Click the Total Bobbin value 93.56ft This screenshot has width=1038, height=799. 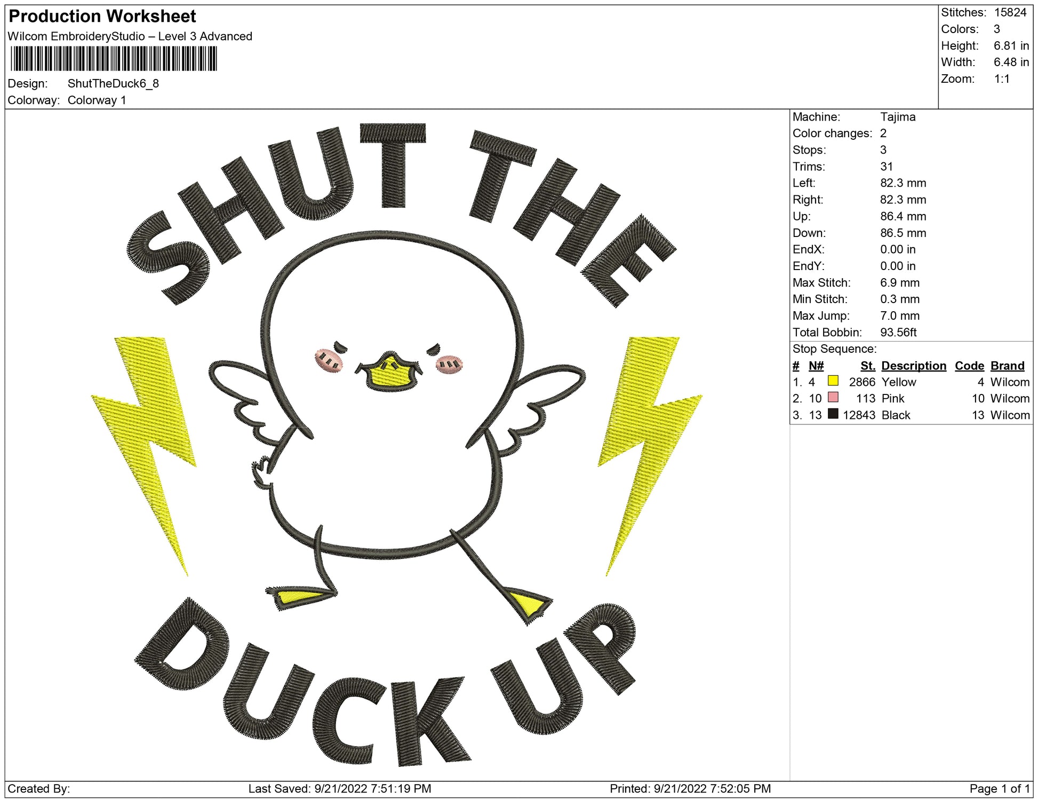pyautogui.click(x=898, y=333)
